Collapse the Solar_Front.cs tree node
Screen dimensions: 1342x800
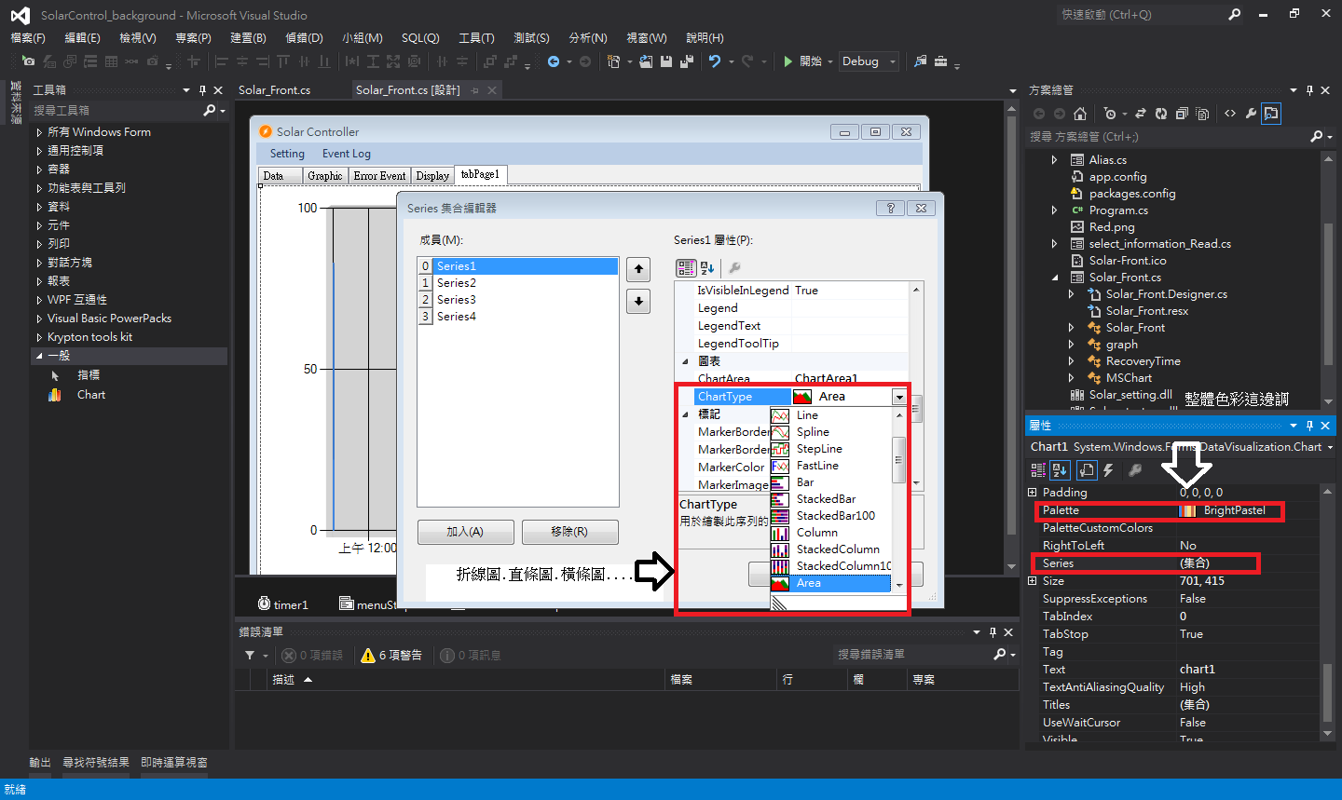point(1054,278)
